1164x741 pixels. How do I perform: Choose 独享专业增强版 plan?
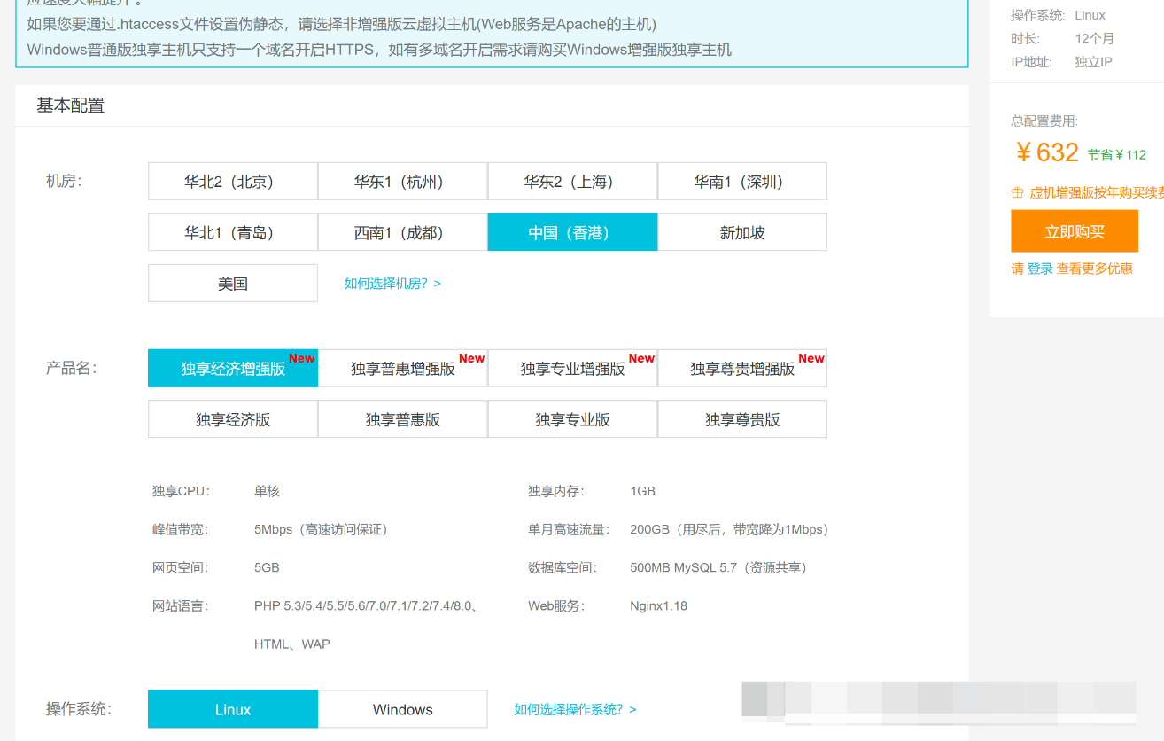(572, 368)
